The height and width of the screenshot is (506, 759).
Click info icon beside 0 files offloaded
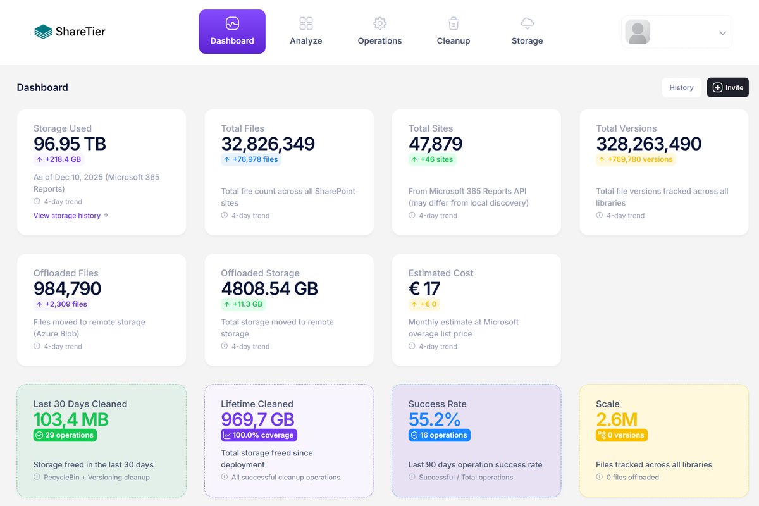coord(600,478)
